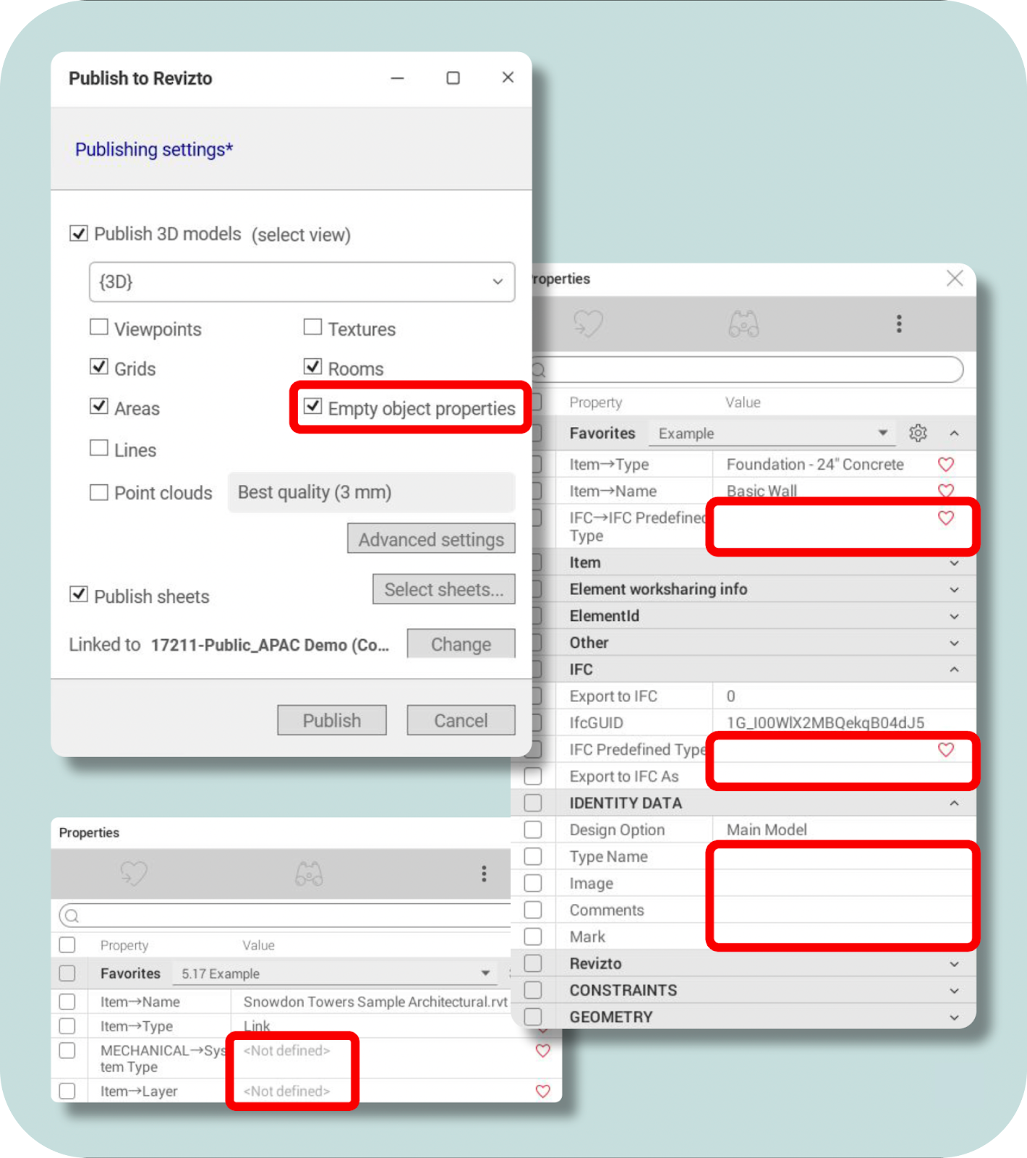Image resolution: width=1027 pixels, height=1158 pixels.
Task: Click heart icon on Item→Type Foundation row
Action: (946, 464)
